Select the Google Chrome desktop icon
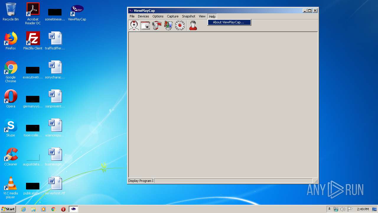378x213 pixels. 11,72
